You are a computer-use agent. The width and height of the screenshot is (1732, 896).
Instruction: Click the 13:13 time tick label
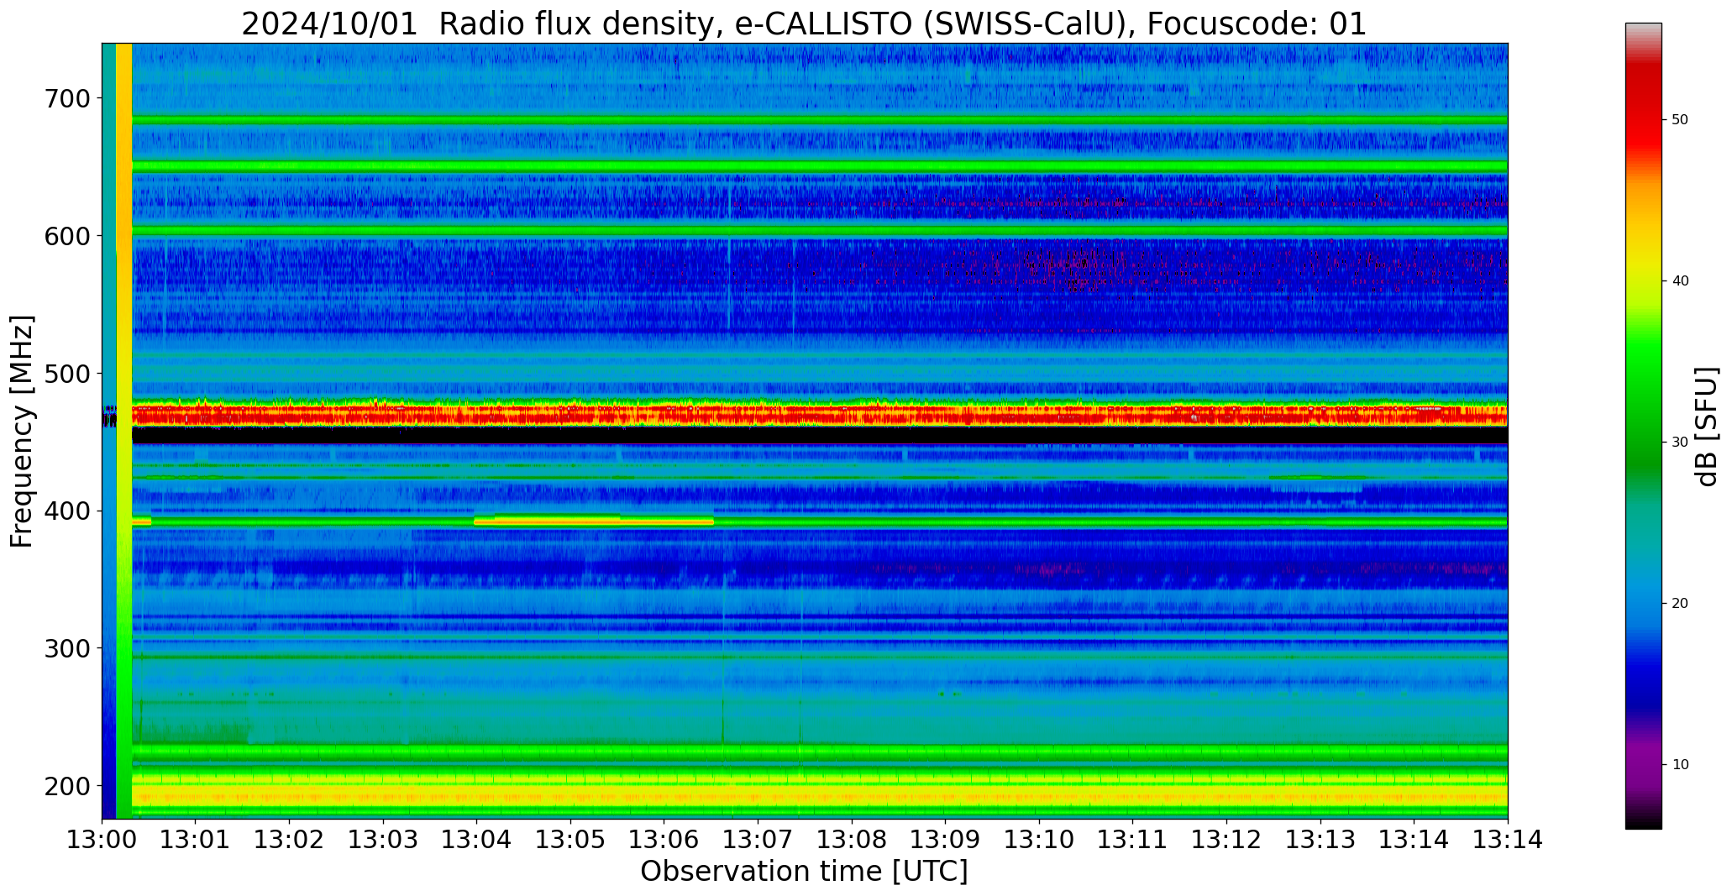[1320, 840]
